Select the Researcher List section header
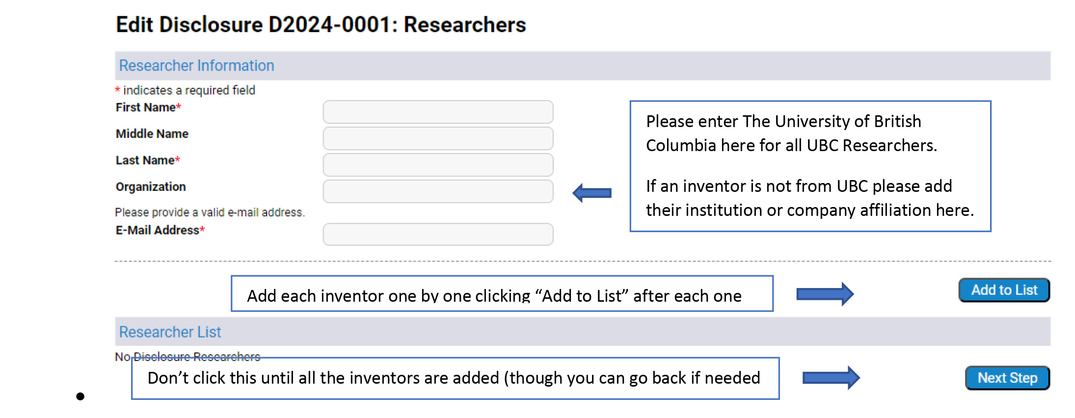Screen dimensions: 1075x418 (x=169, y=332)
